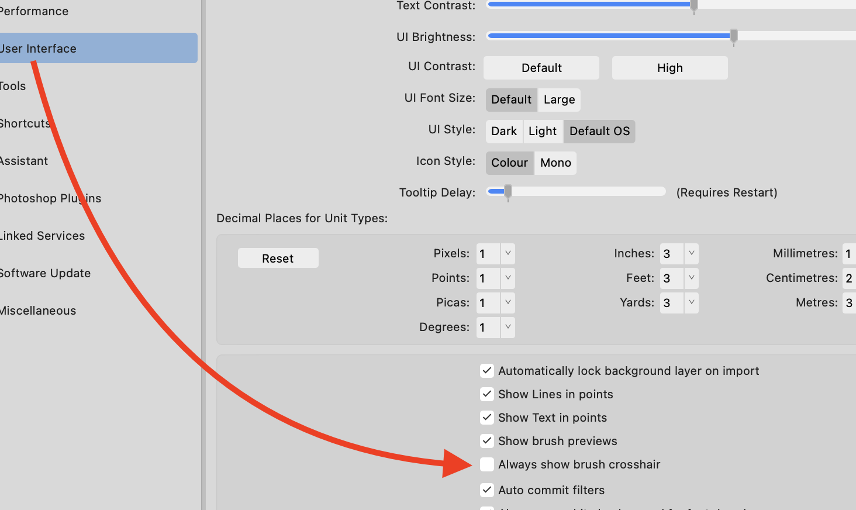Expand the Inches decimal places dropdown
The width and height of the screenshot is (856, 510).
(x=691, y=253)
